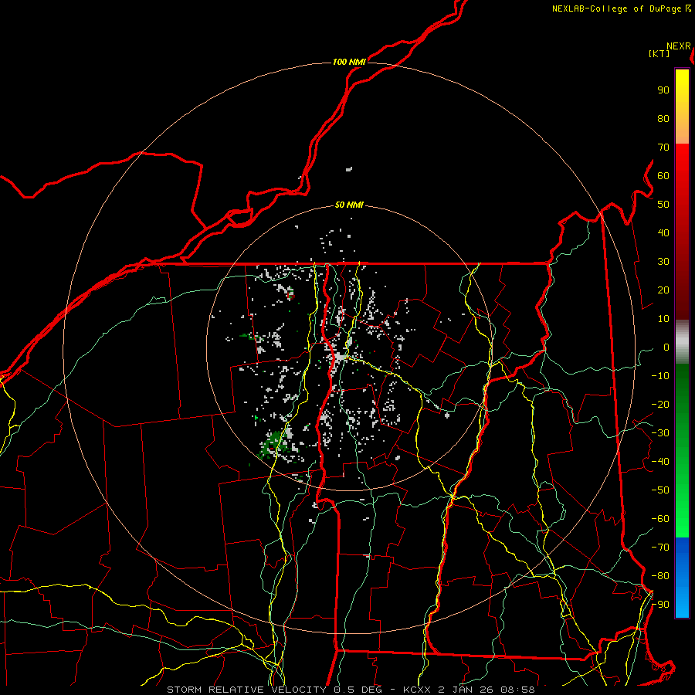The width and height of the screenshot is (695, 695).
Task: Click the -70 value on the velocity scale
Action: point(660,548)
